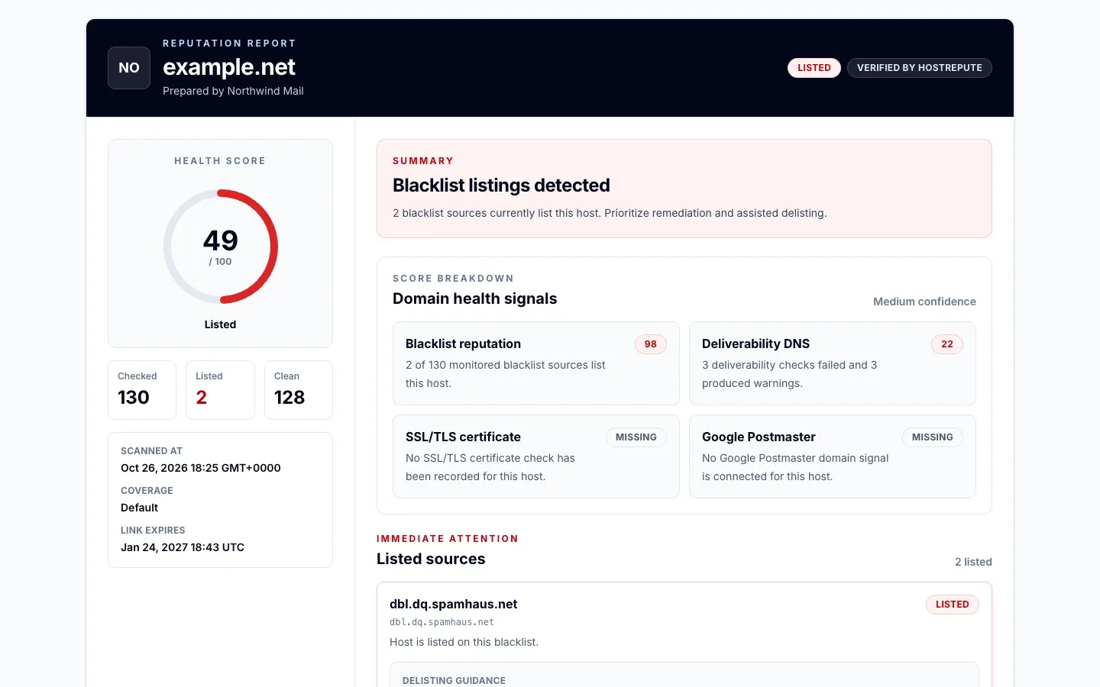Click the 'No SSL/TLS certificate check' description

(x=490, y=467)
